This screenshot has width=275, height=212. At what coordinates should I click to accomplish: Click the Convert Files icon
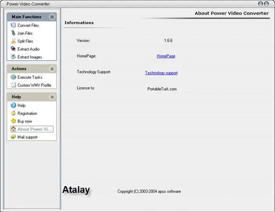13,25
